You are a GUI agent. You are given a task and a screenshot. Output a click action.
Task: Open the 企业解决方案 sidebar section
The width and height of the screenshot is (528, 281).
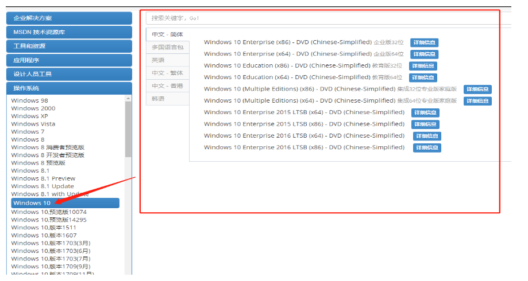tap(69, 18)
